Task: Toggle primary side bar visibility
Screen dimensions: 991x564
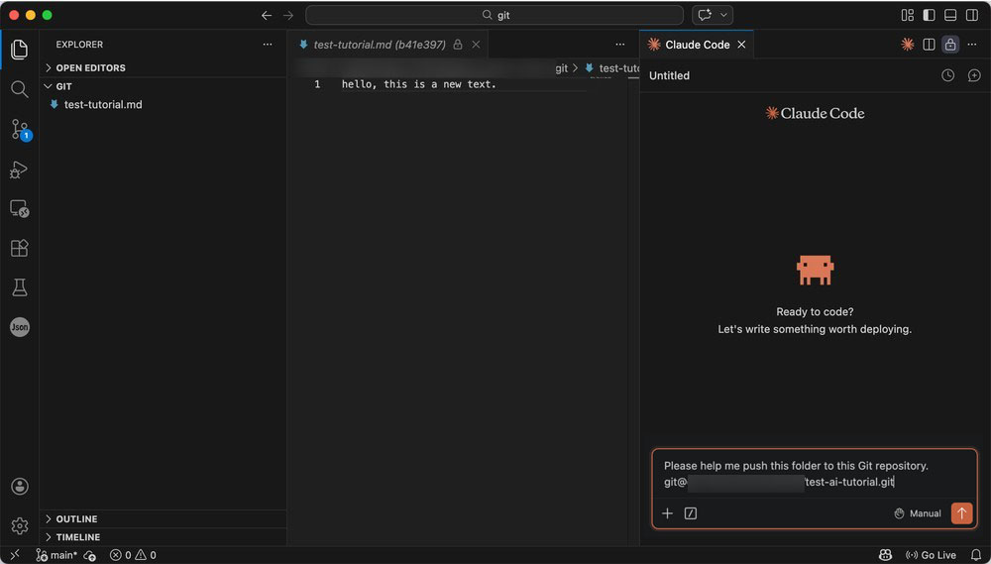Action: (930, 15)
